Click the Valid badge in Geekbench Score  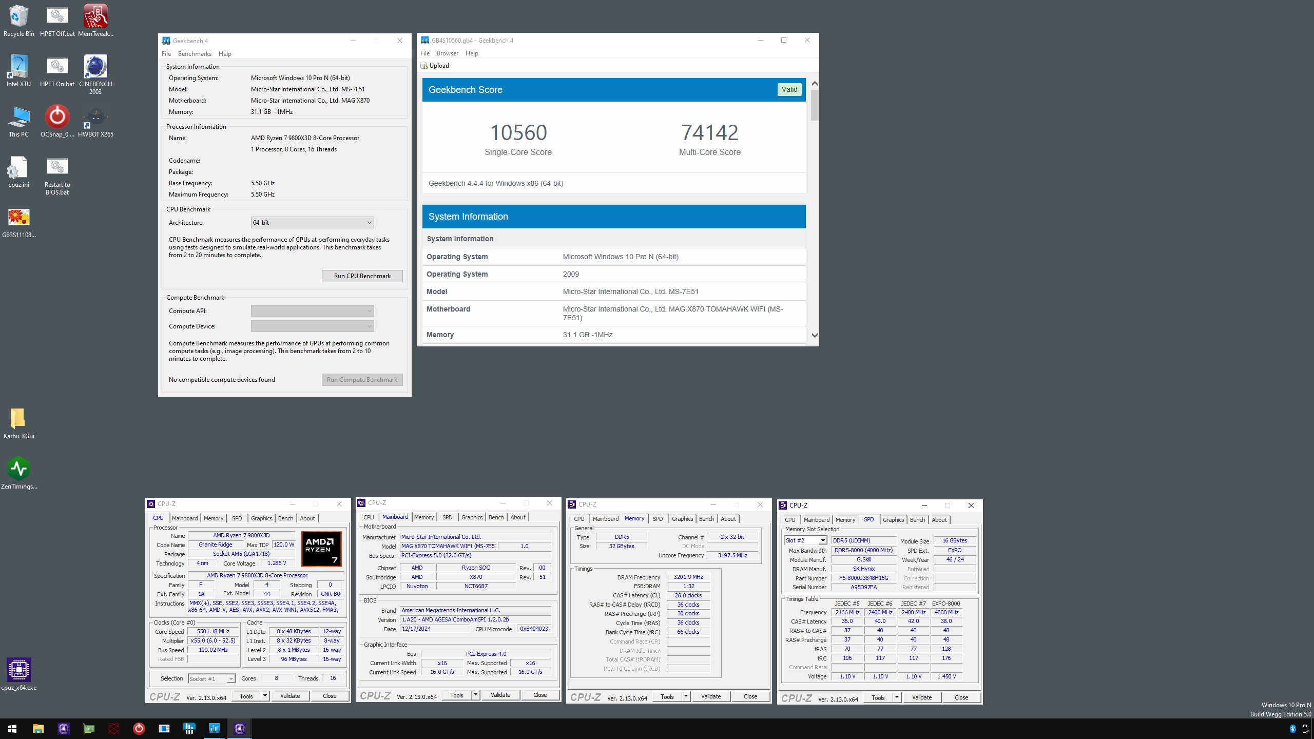coord(789,89)
